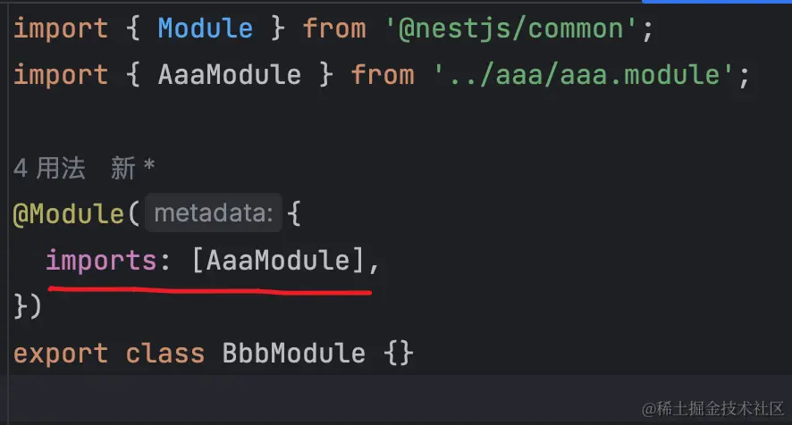Click Module in the first import statement

coord(206,29)
